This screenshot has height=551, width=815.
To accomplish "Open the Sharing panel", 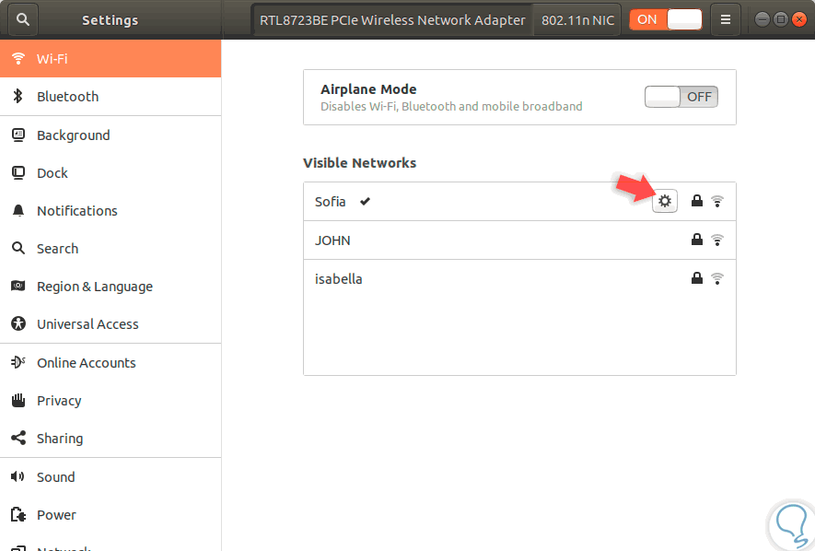I will point(111,439).
